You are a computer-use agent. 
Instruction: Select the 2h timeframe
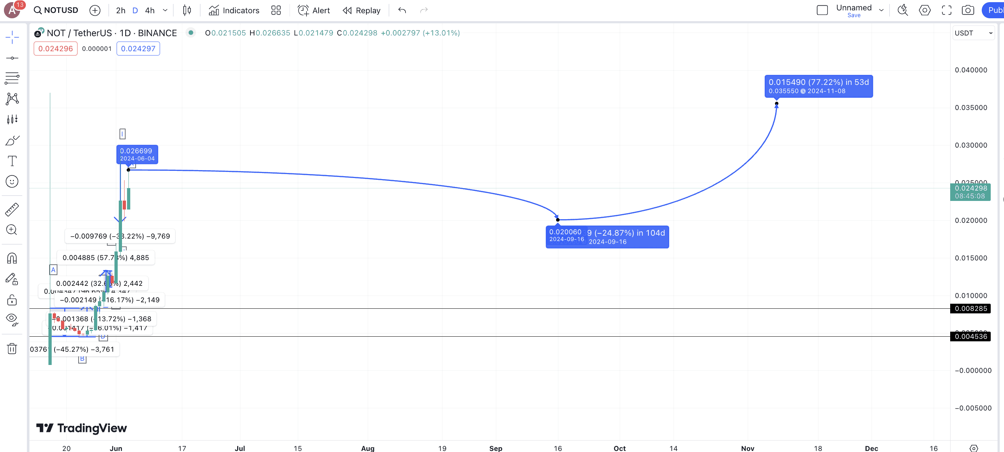[121, 10]
